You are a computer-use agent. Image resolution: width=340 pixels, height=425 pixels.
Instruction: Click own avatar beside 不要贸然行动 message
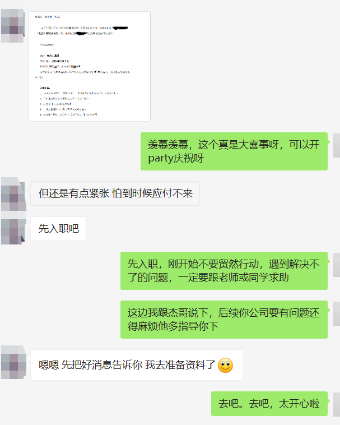[337, 265]
